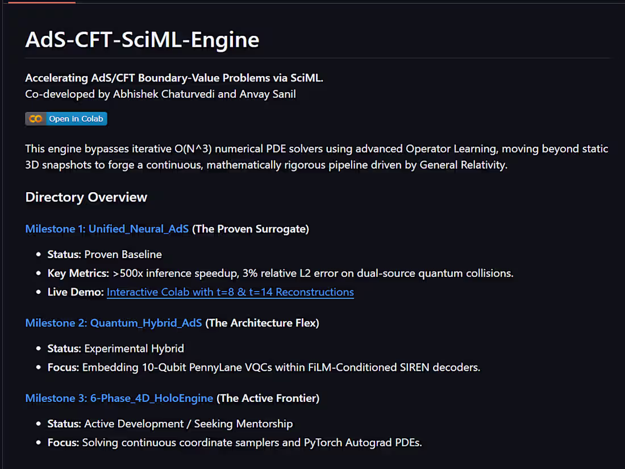This screenshot has height=469, width=625.
Task: Click the engine description paragraph about O(N^3) solvers
Action: [x=316, y=157]
